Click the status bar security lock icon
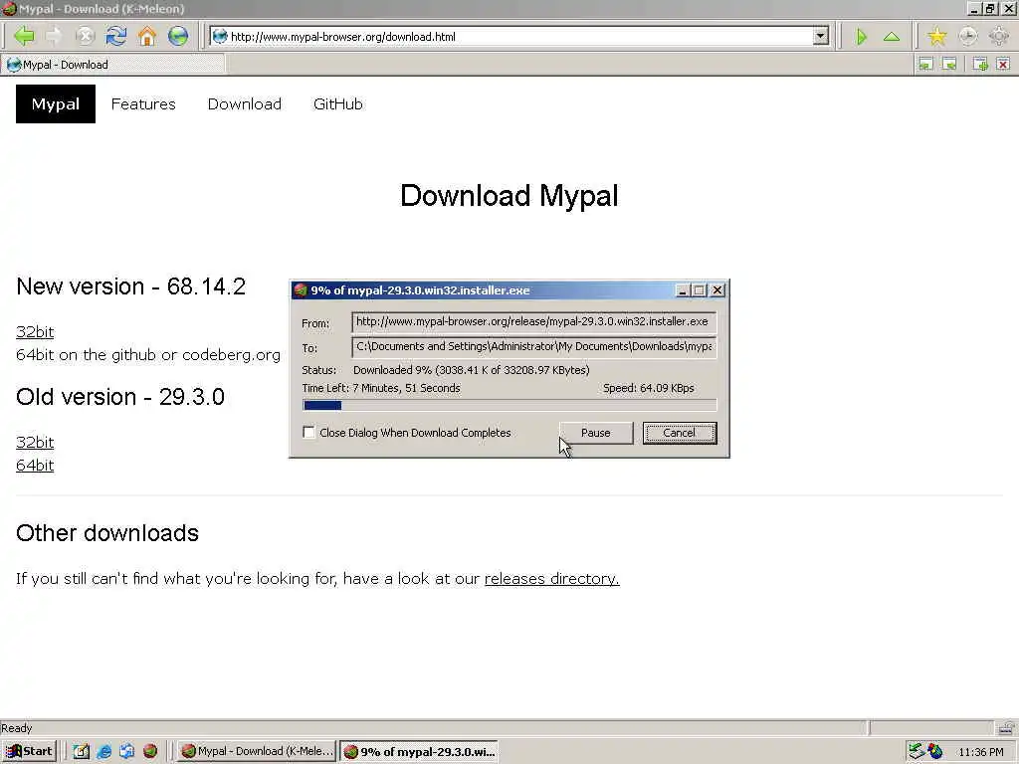This screenshot has width=1019, height=764. (1007, 727)
